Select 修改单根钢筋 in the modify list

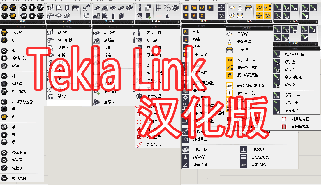(295, 54)
